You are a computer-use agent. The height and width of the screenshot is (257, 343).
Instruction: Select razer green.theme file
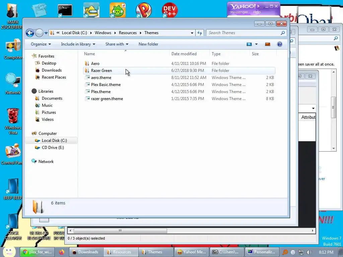pos(179,99)
